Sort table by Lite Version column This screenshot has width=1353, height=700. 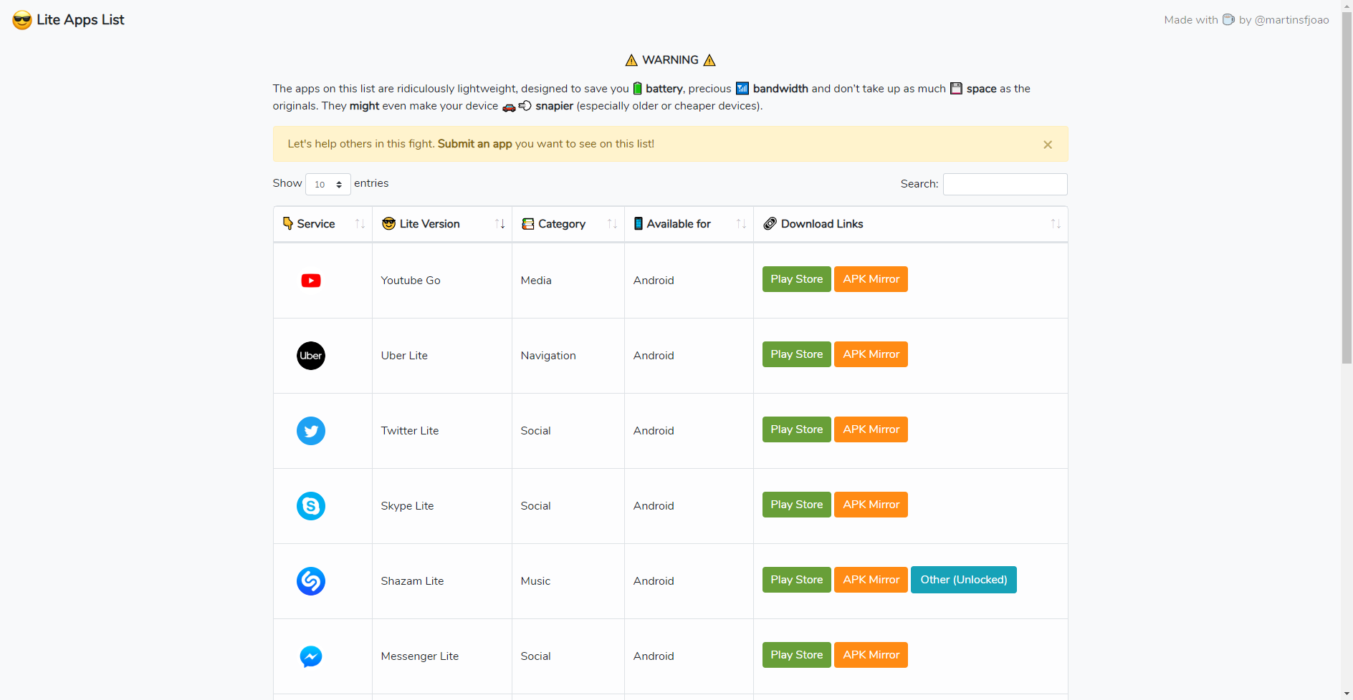tap(442, 224)
